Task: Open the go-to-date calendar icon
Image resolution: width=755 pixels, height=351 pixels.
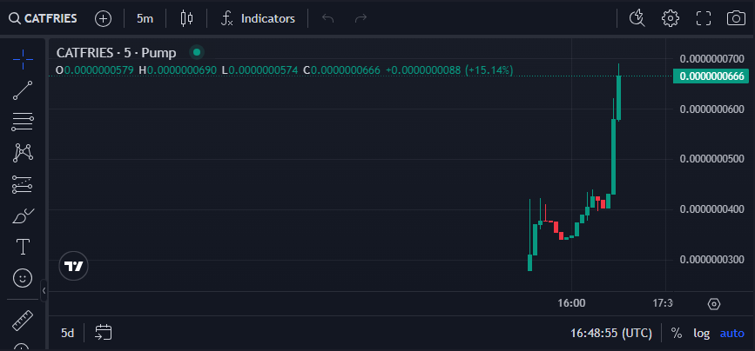Action: tap(104, 333)
